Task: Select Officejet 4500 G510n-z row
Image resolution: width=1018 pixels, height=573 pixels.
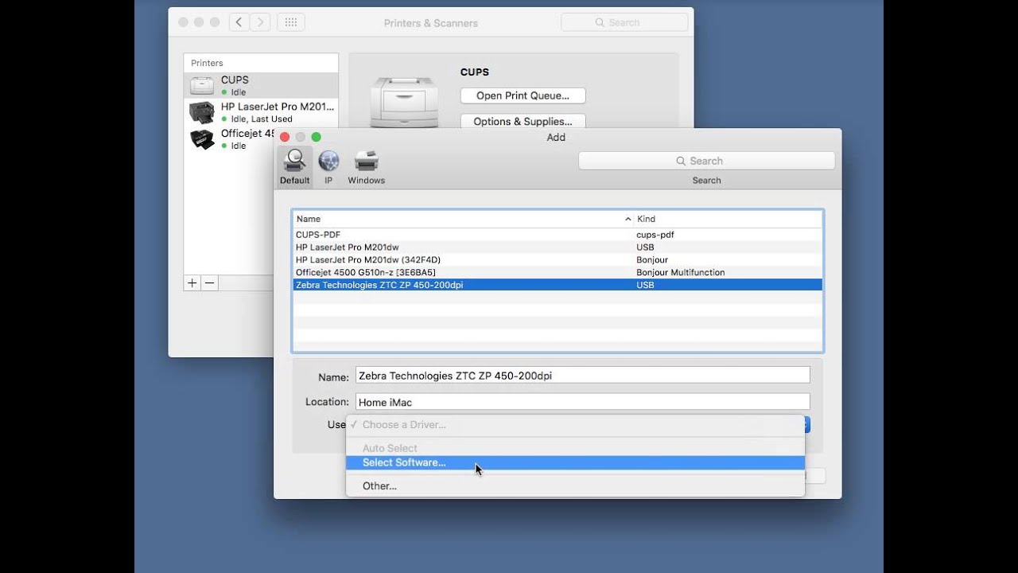Action: click(x=558, y=272)
